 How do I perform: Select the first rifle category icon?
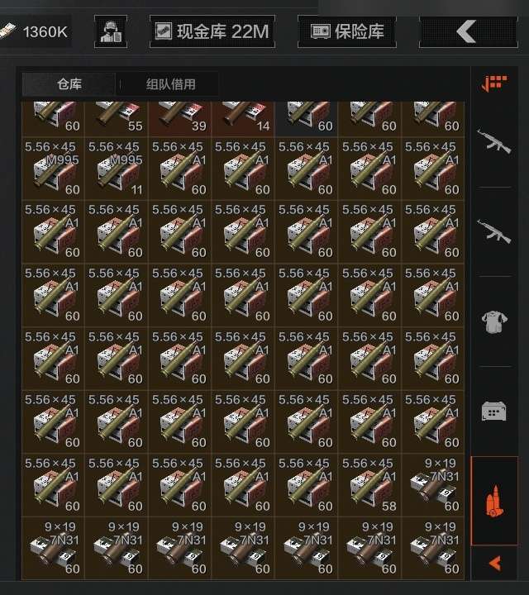tap(494, 141)
